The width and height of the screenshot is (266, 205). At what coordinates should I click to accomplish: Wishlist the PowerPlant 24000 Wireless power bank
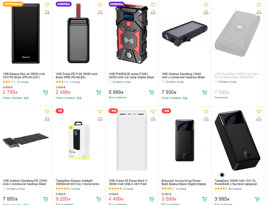(258, 5)
